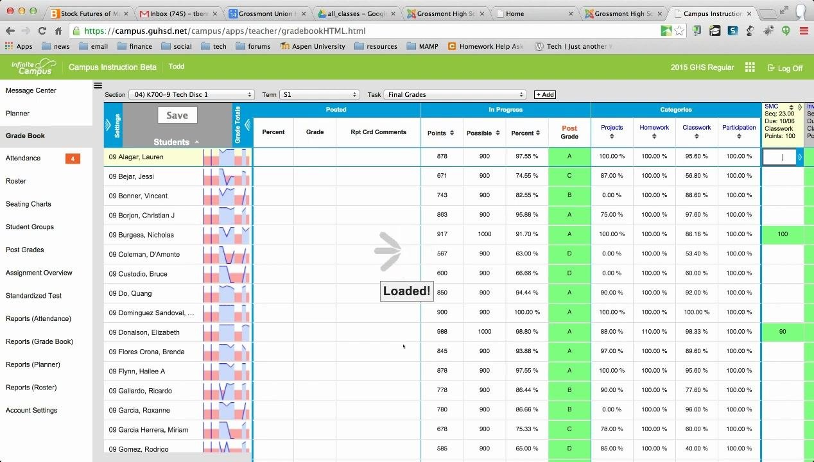Switch to the Inbox (745) browser tab

coord(178,13)
